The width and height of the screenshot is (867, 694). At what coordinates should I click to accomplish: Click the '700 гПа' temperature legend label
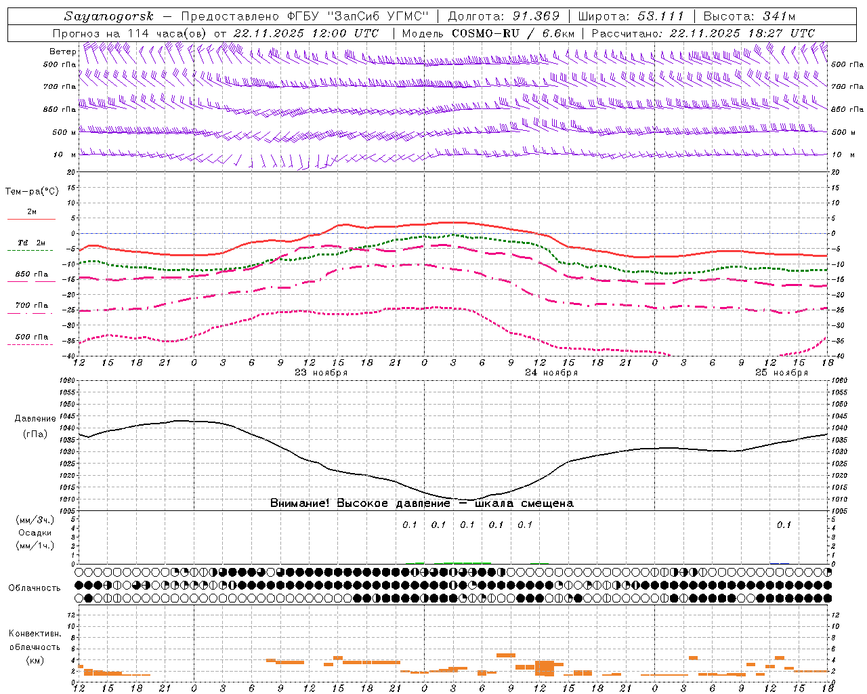tap(32, 306)
